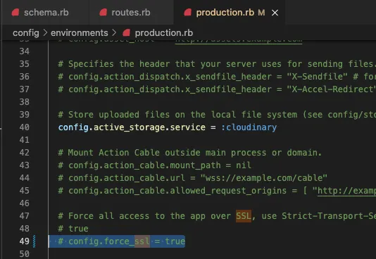
Task: Click the M modified indicator on production.rb tab
Action: [x=261, y=13]
